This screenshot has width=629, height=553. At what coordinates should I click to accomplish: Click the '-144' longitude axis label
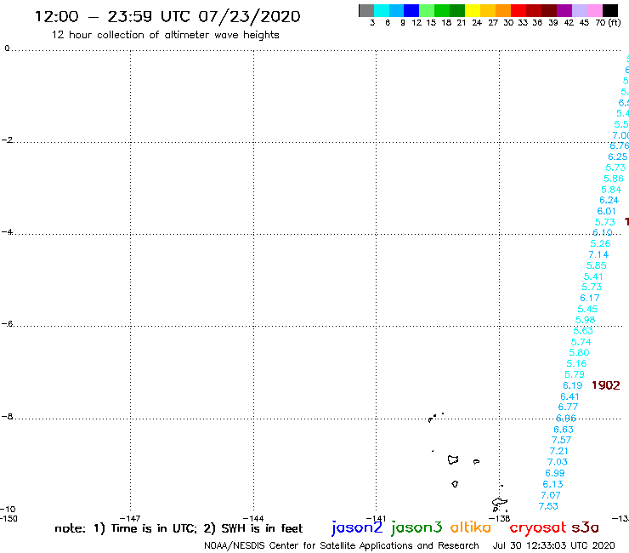click(253, 518)
